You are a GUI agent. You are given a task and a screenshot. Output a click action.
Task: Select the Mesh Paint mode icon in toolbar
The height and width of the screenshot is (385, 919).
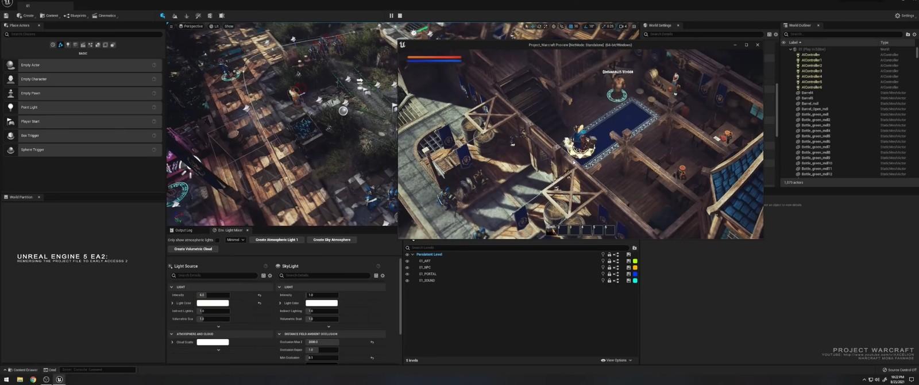[x=198, y=16]
